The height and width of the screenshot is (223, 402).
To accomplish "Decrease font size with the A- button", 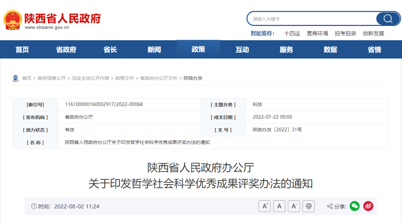I will tap(294, 206).
